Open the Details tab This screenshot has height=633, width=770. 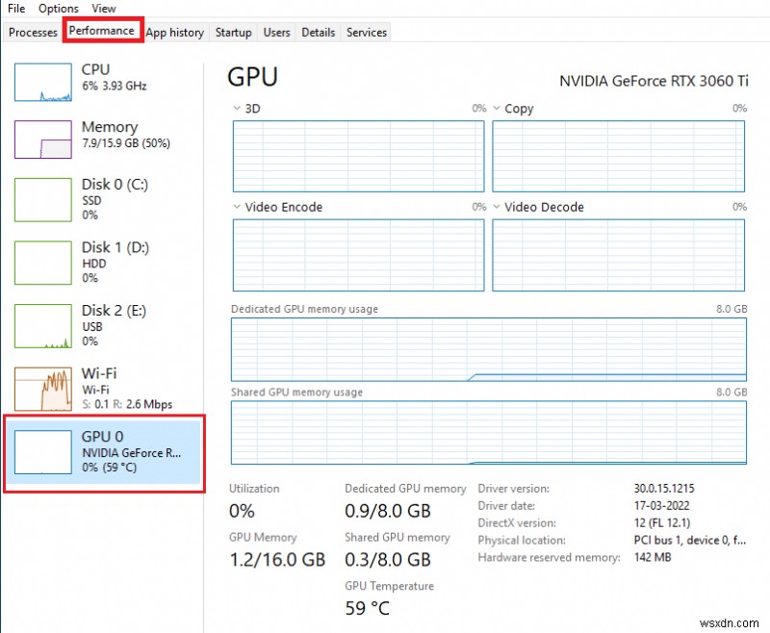coord(319,33)
